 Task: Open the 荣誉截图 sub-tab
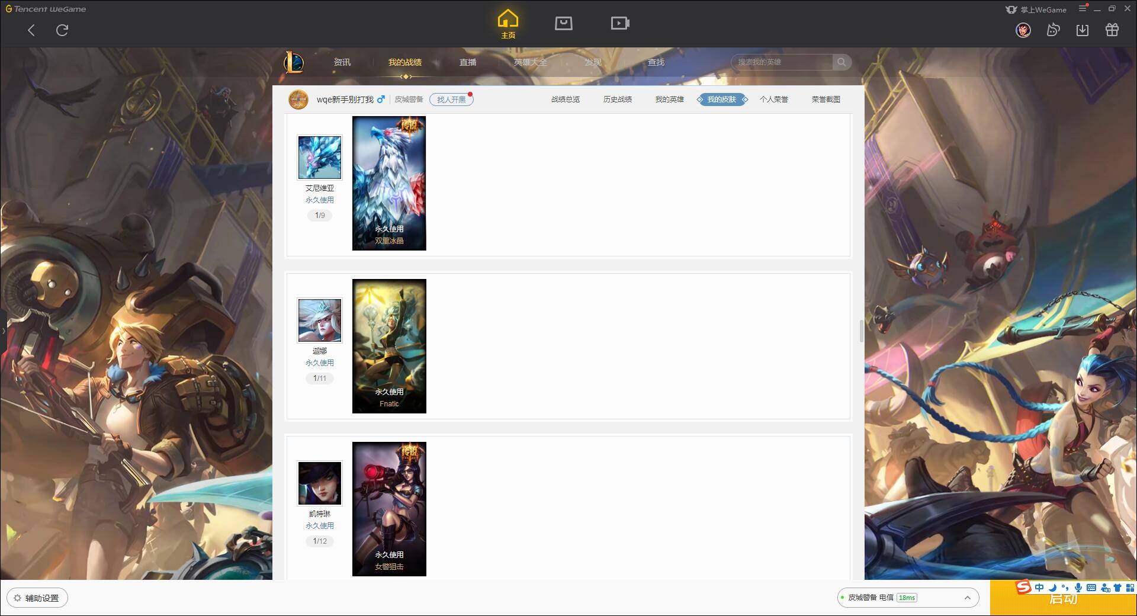point(826,100)
